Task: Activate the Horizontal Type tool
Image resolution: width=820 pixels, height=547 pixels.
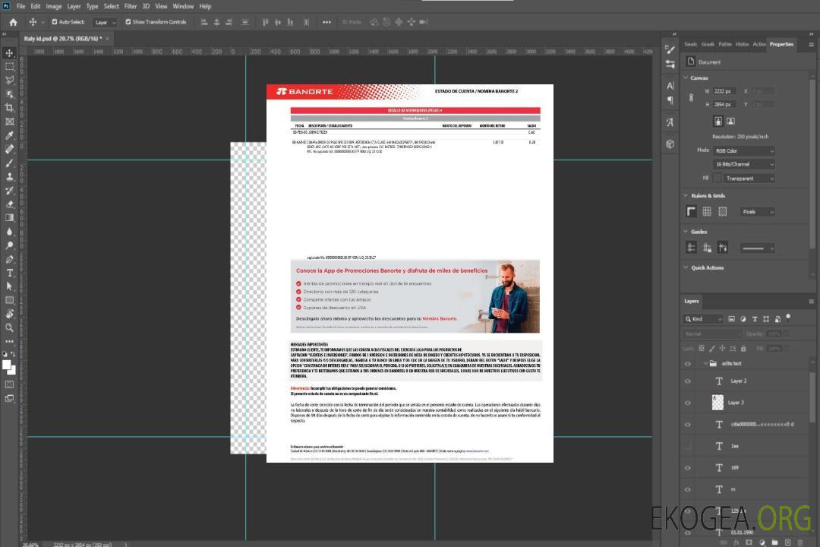Action: 10,273
